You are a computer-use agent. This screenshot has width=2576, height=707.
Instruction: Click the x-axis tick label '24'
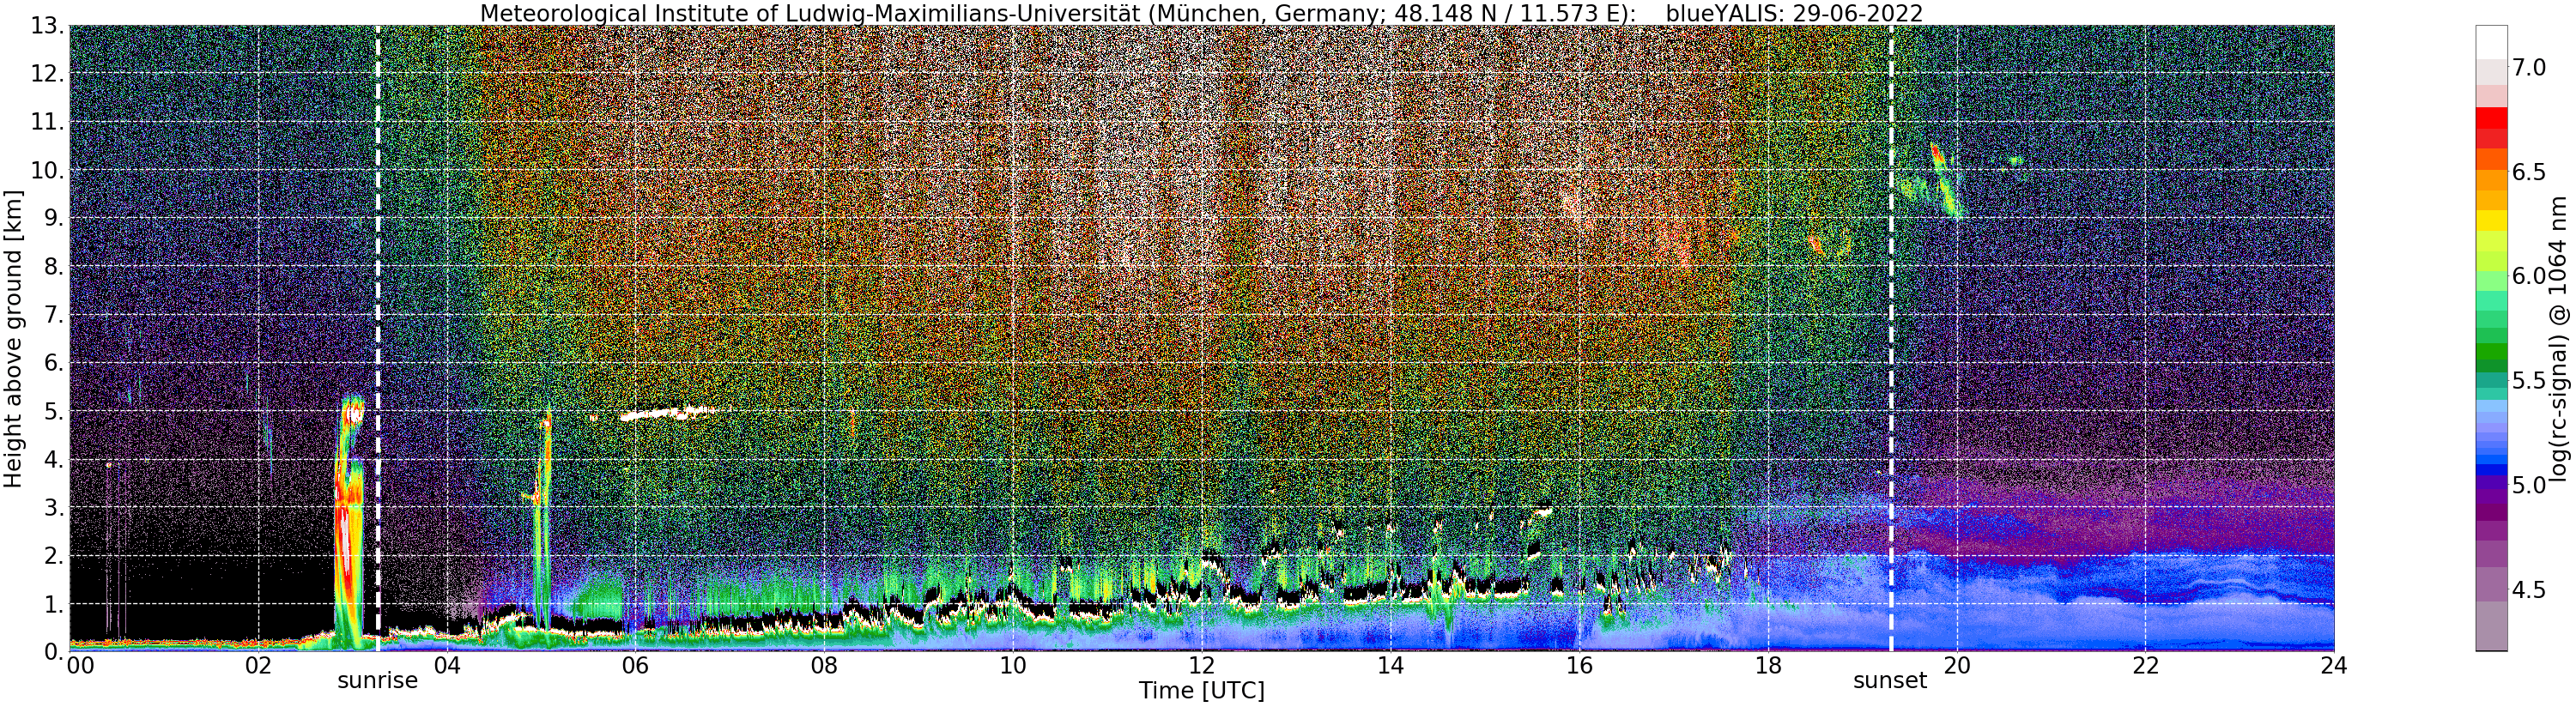coord(2334,665)
